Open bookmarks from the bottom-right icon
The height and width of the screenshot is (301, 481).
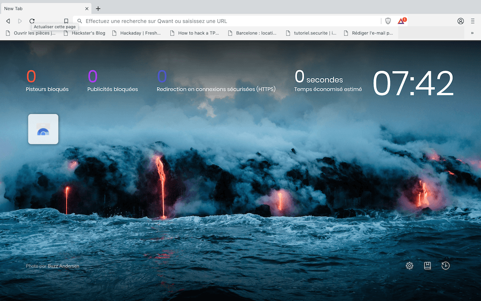[x=427, y=266]
